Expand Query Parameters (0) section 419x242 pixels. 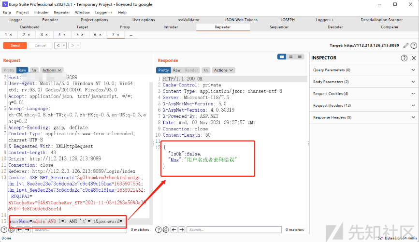tap(364, 70)
